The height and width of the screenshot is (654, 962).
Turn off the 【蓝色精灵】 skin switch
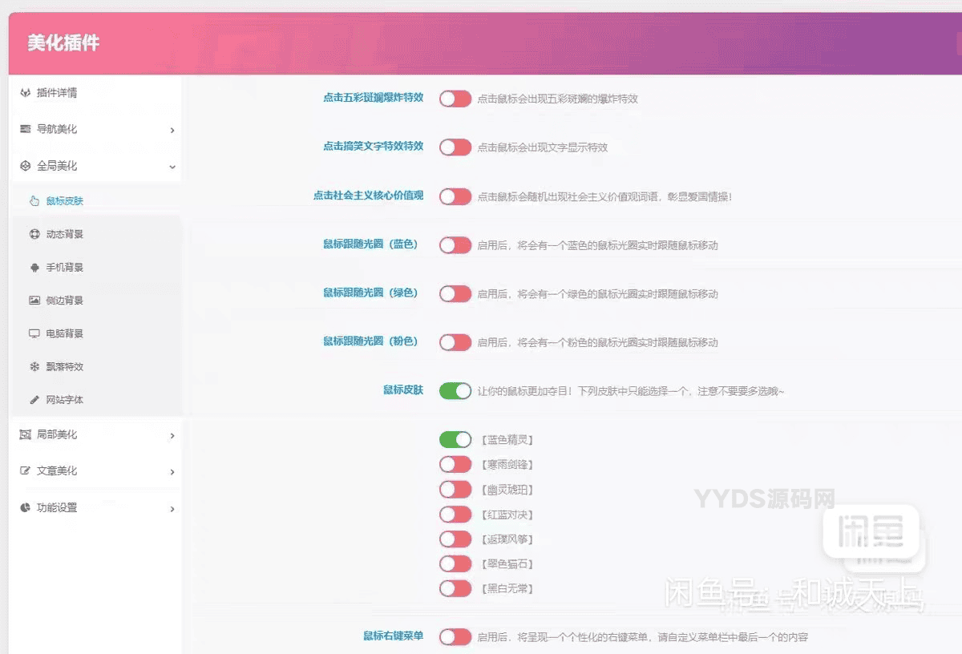[455, 439]
